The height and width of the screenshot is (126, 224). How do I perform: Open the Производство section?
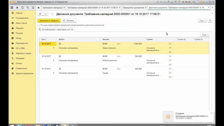[x=22, y=43]
